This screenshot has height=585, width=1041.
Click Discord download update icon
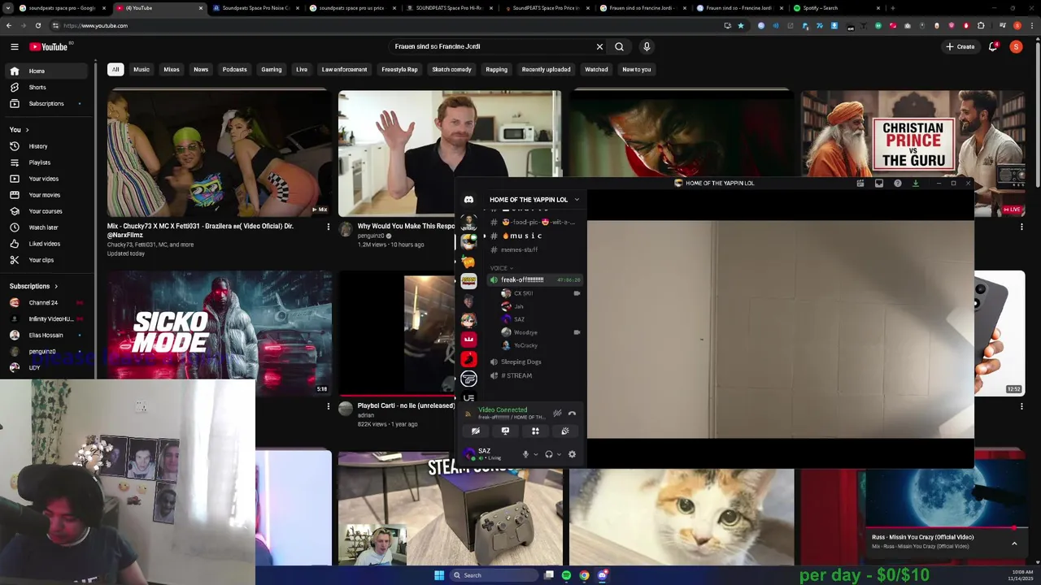(916, 184)
